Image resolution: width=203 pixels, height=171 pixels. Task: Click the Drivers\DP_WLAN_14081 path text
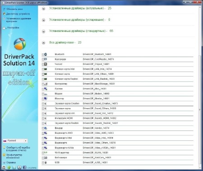pos(96,153)
